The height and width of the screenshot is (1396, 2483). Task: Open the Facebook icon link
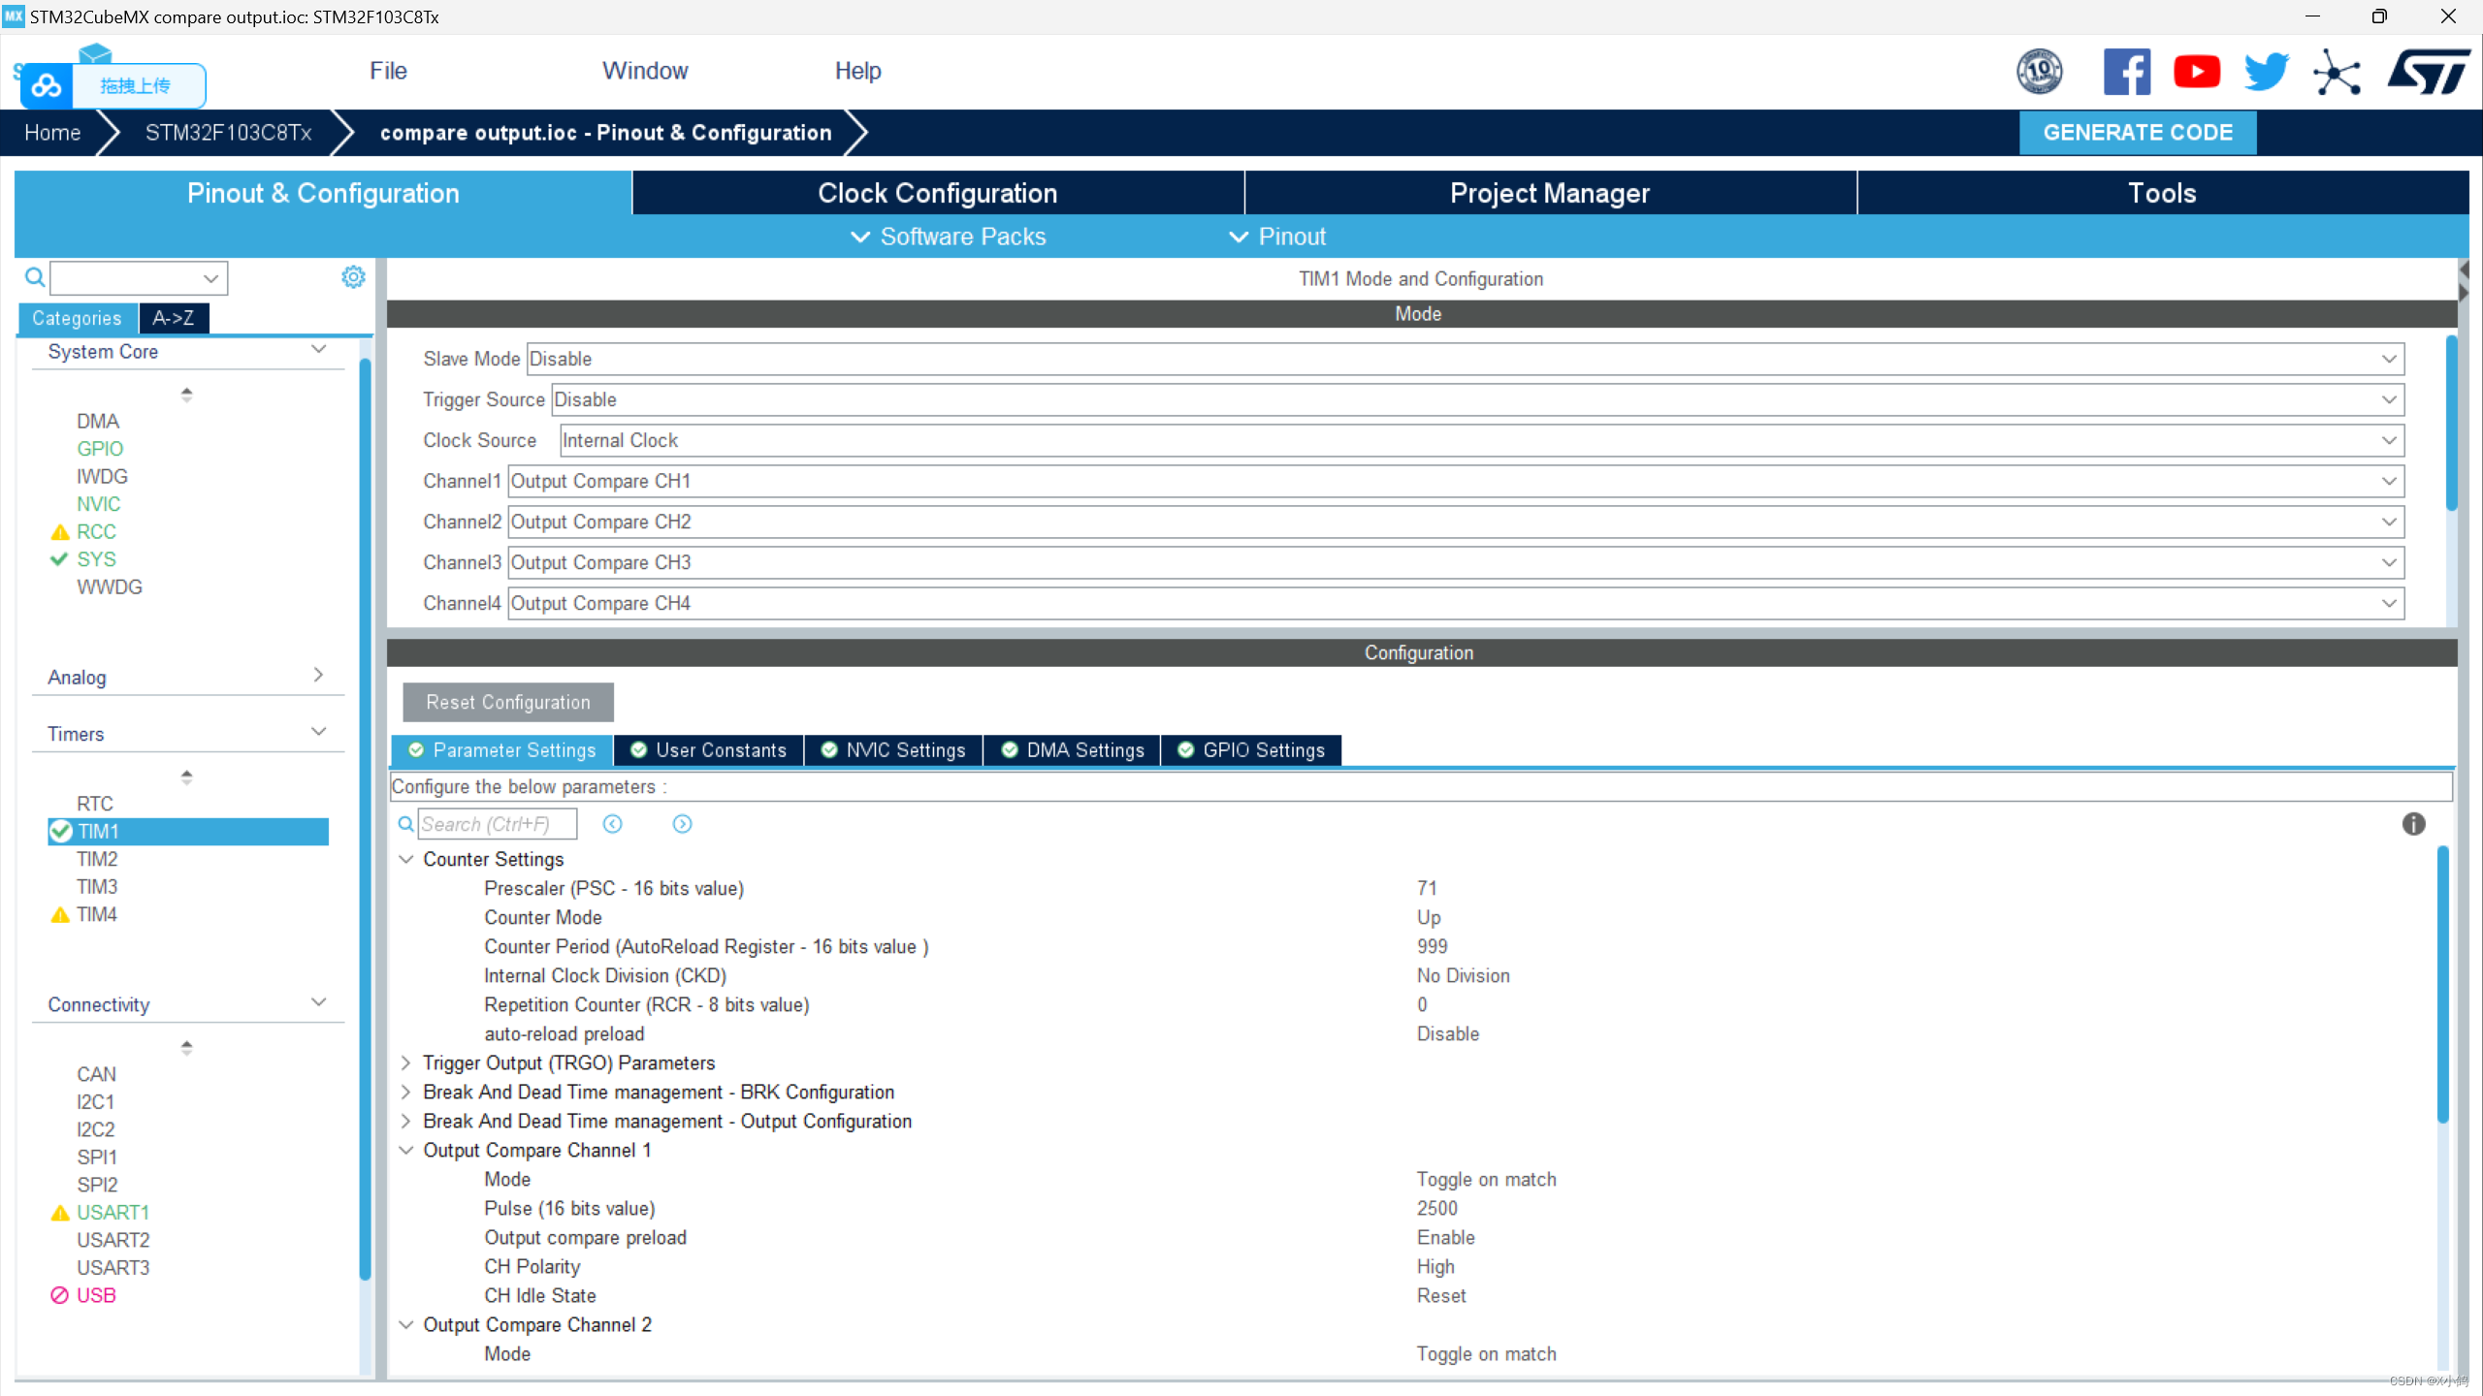coord(2126,72)
